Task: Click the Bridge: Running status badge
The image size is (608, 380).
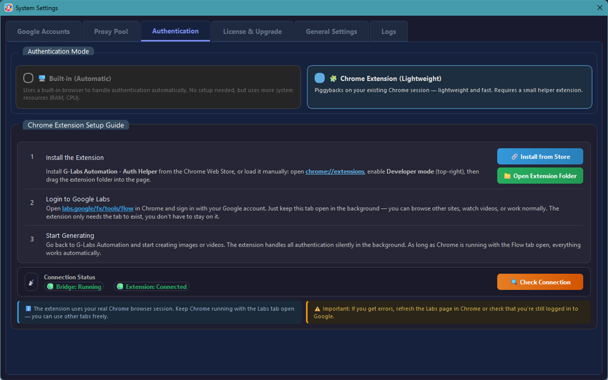Action: [74, 287]
